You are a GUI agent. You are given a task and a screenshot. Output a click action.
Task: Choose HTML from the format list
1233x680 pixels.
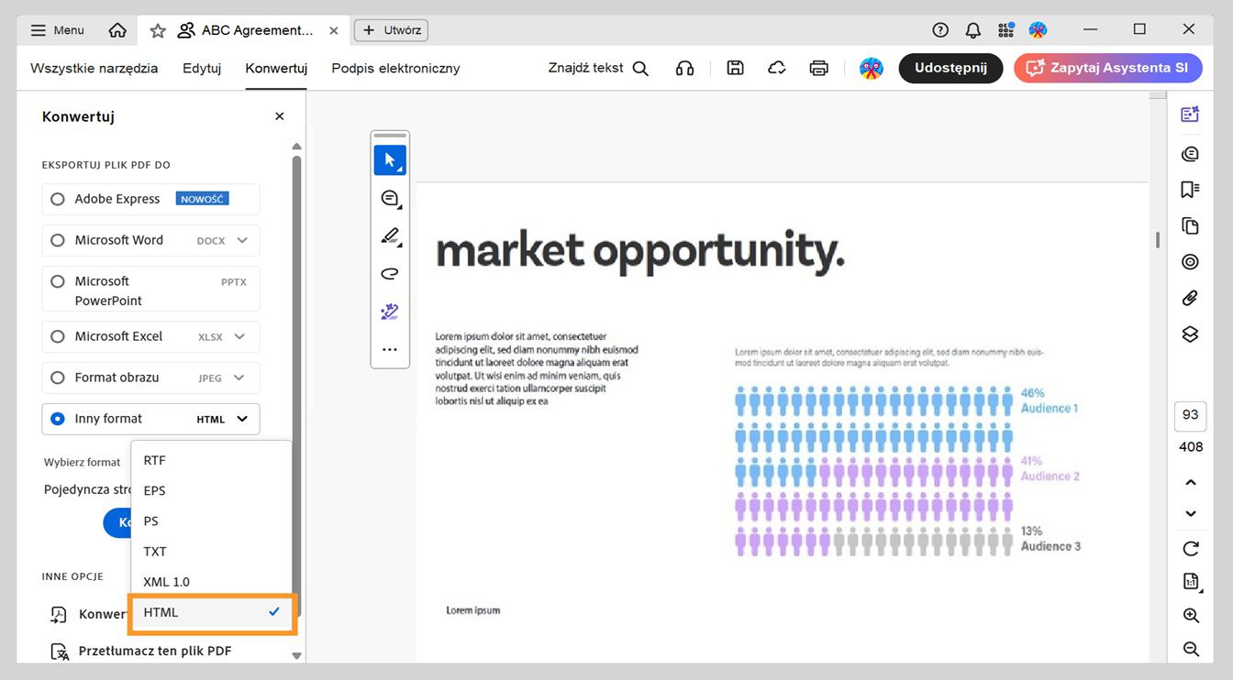click(213, 613)
